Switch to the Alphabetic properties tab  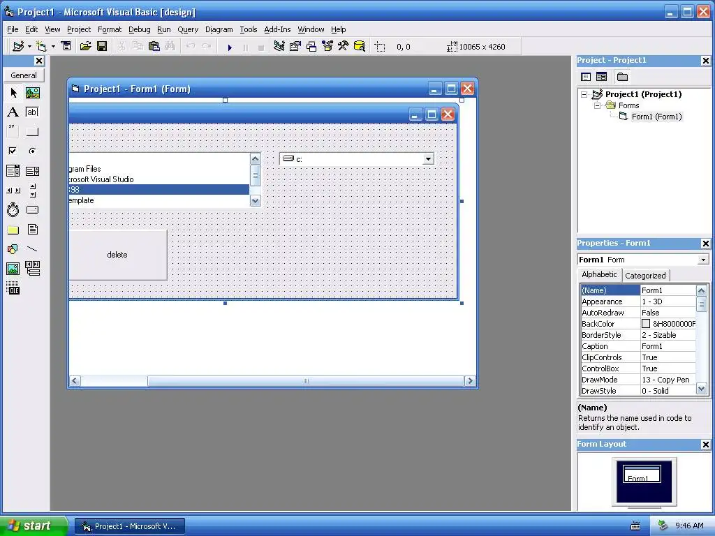tap(599, 274)
